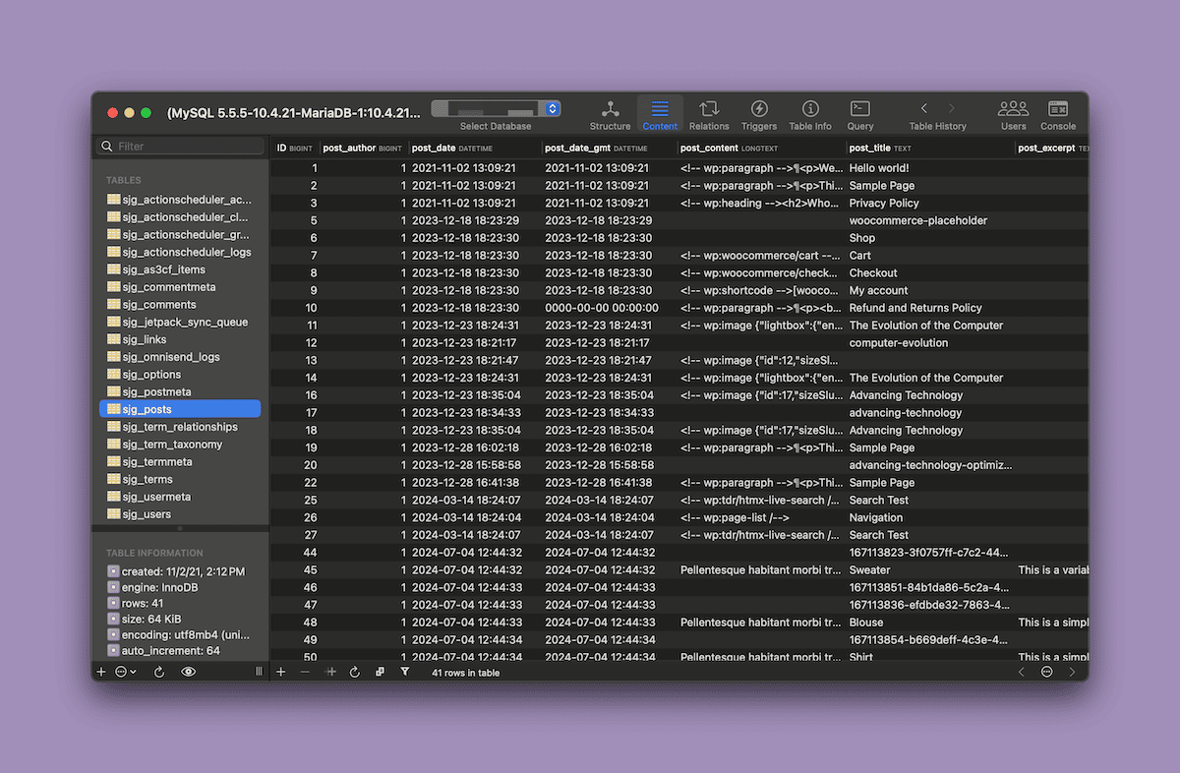Reload the table content
This screenshot has width=1180, height=773.
355,672
